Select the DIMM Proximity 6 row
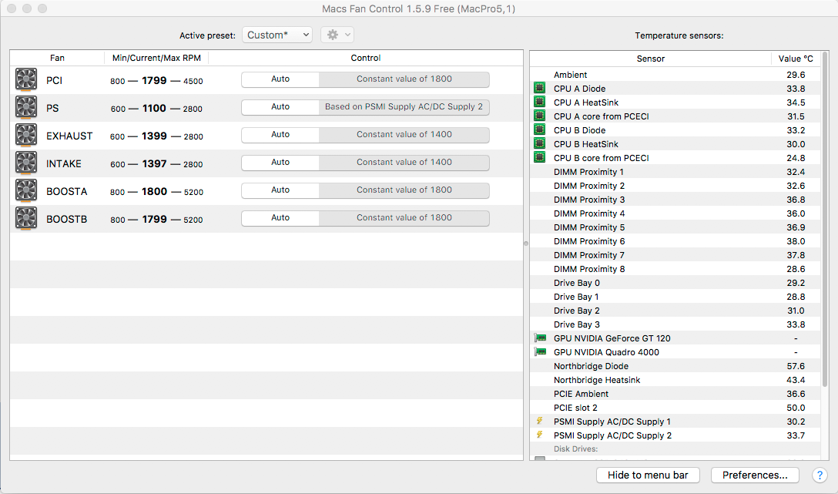The height and width of the screenshot is (494, 838). [x=675, y=241]
